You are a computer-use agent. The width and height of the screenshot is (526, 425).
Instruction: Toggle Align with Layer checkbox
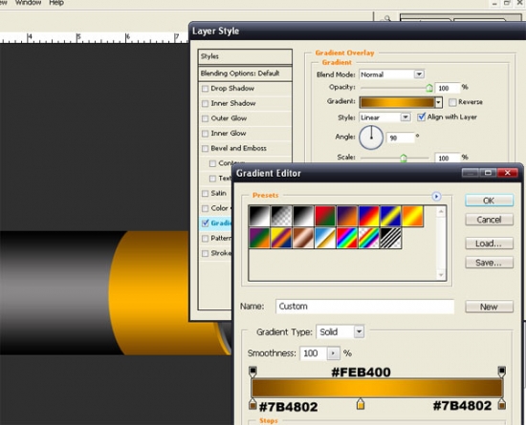coord(421,117)
